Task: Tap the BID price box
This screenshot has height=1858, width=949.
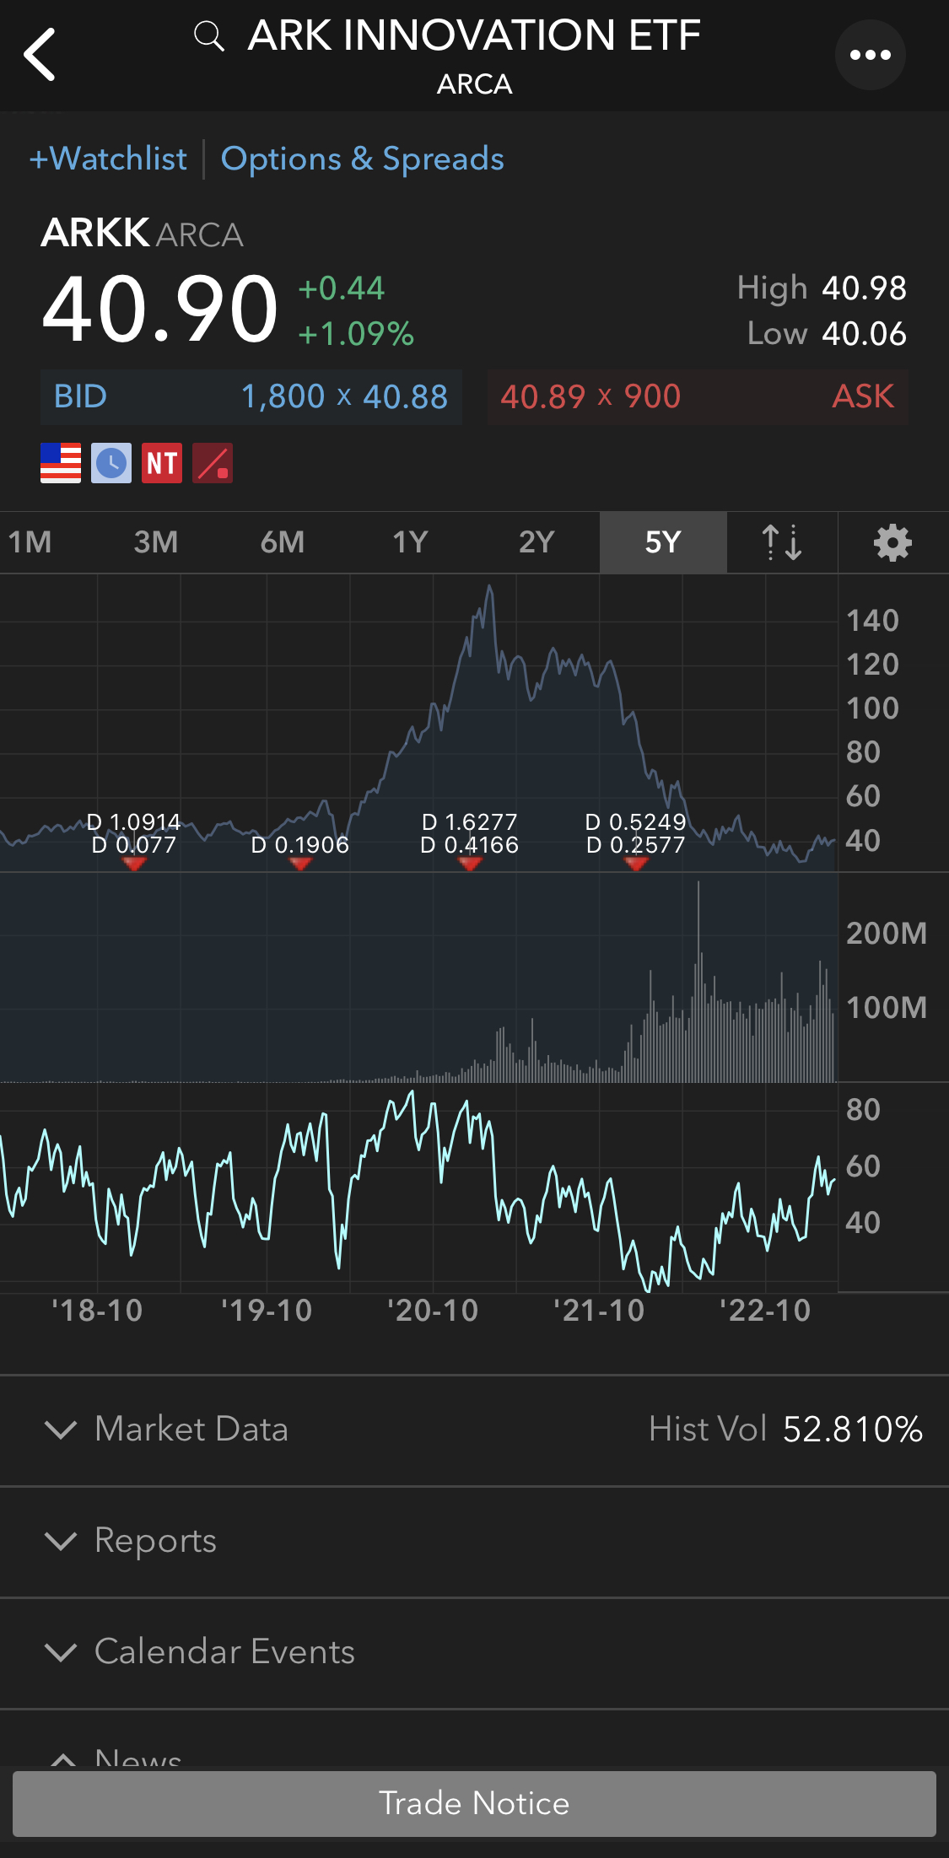Action: point(251,396)
